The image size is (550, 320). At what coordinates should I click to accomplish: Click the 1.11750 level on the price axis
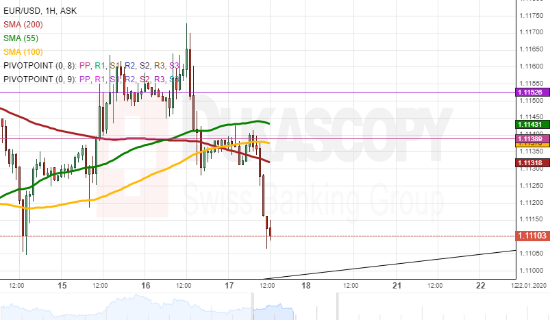[531, 32]
